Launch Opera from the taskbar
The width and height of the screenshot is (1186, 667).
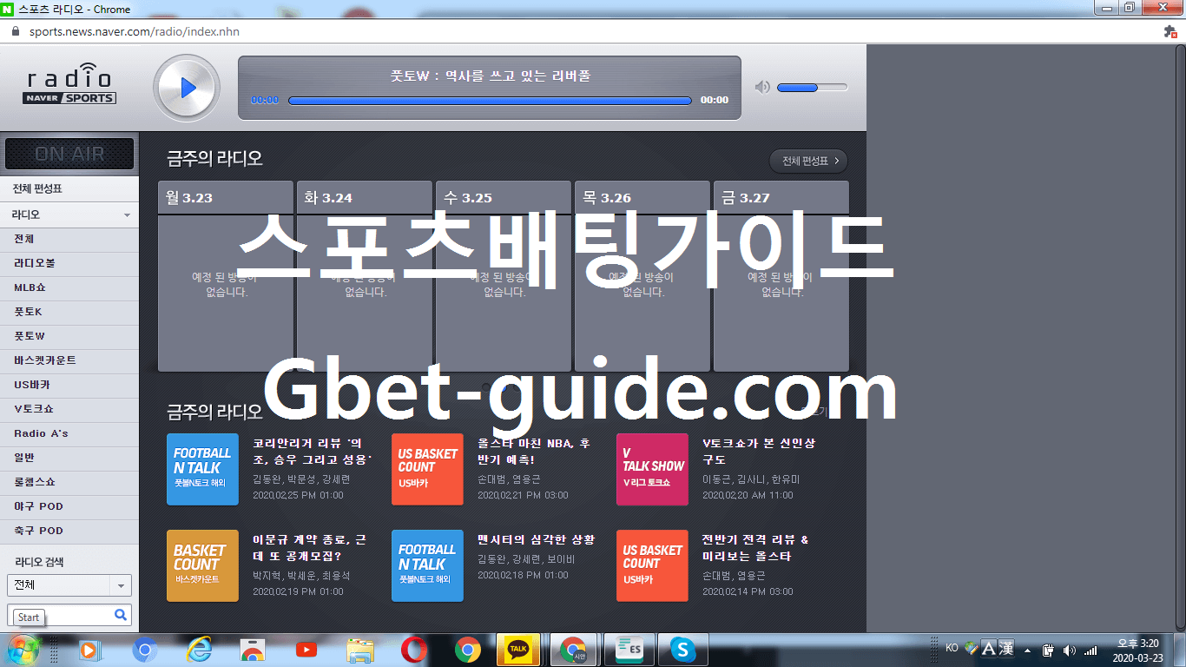[414, 650]
